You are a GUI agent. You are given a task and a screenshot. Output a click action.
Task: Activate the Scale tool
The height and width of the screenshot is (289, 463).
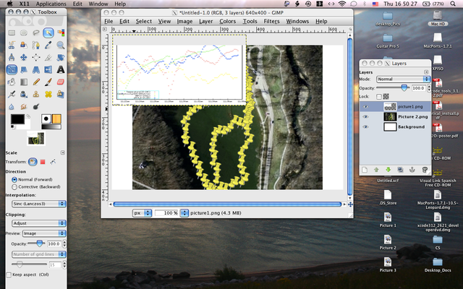pyautogui.click(x=12, y=69)
